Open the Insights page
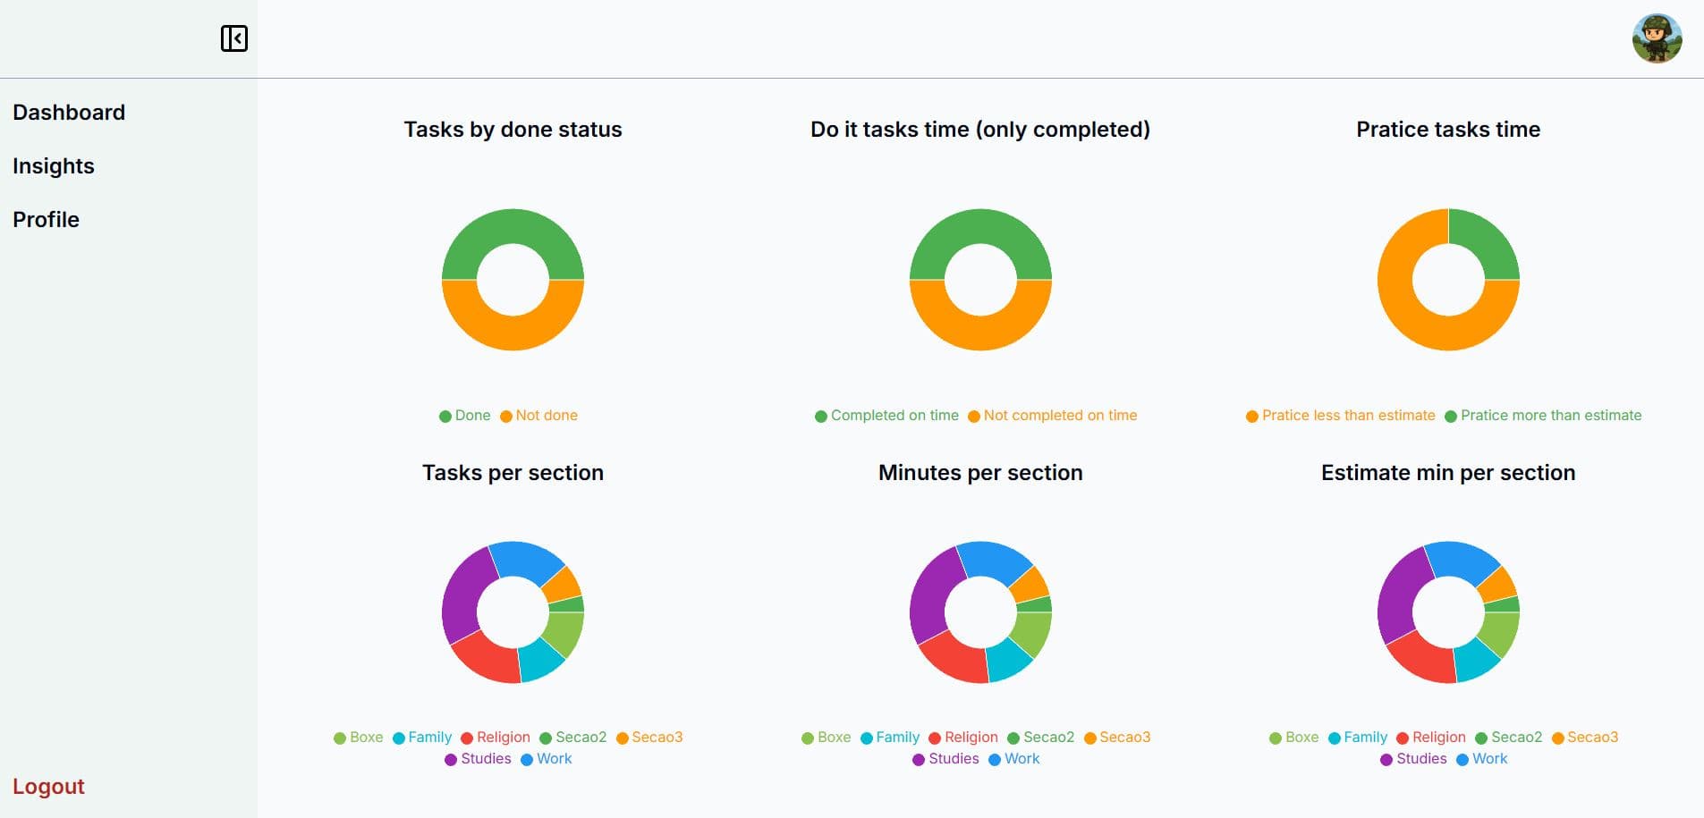 point(54,166)
